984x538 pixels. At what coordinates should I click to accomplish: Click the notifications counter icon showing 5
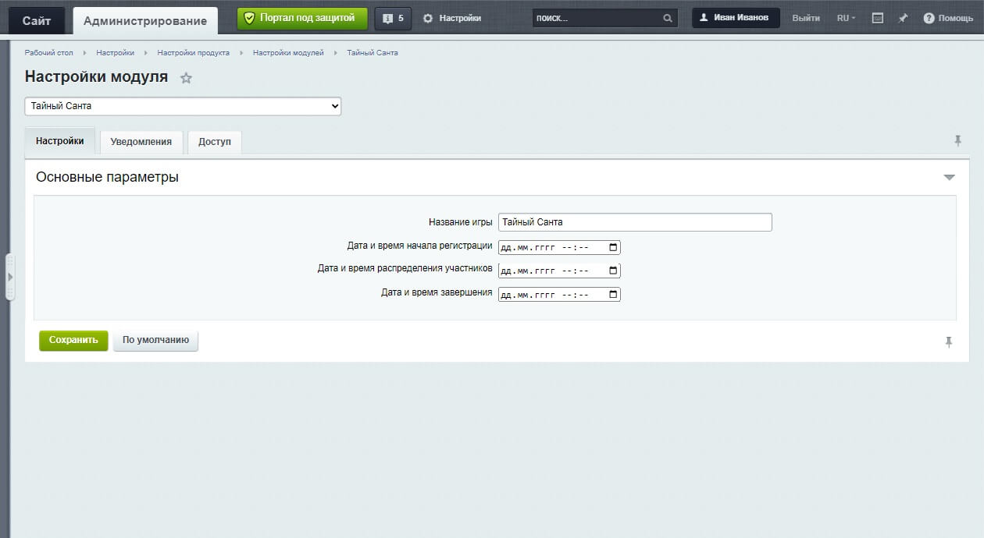click(x=393, y=18)
